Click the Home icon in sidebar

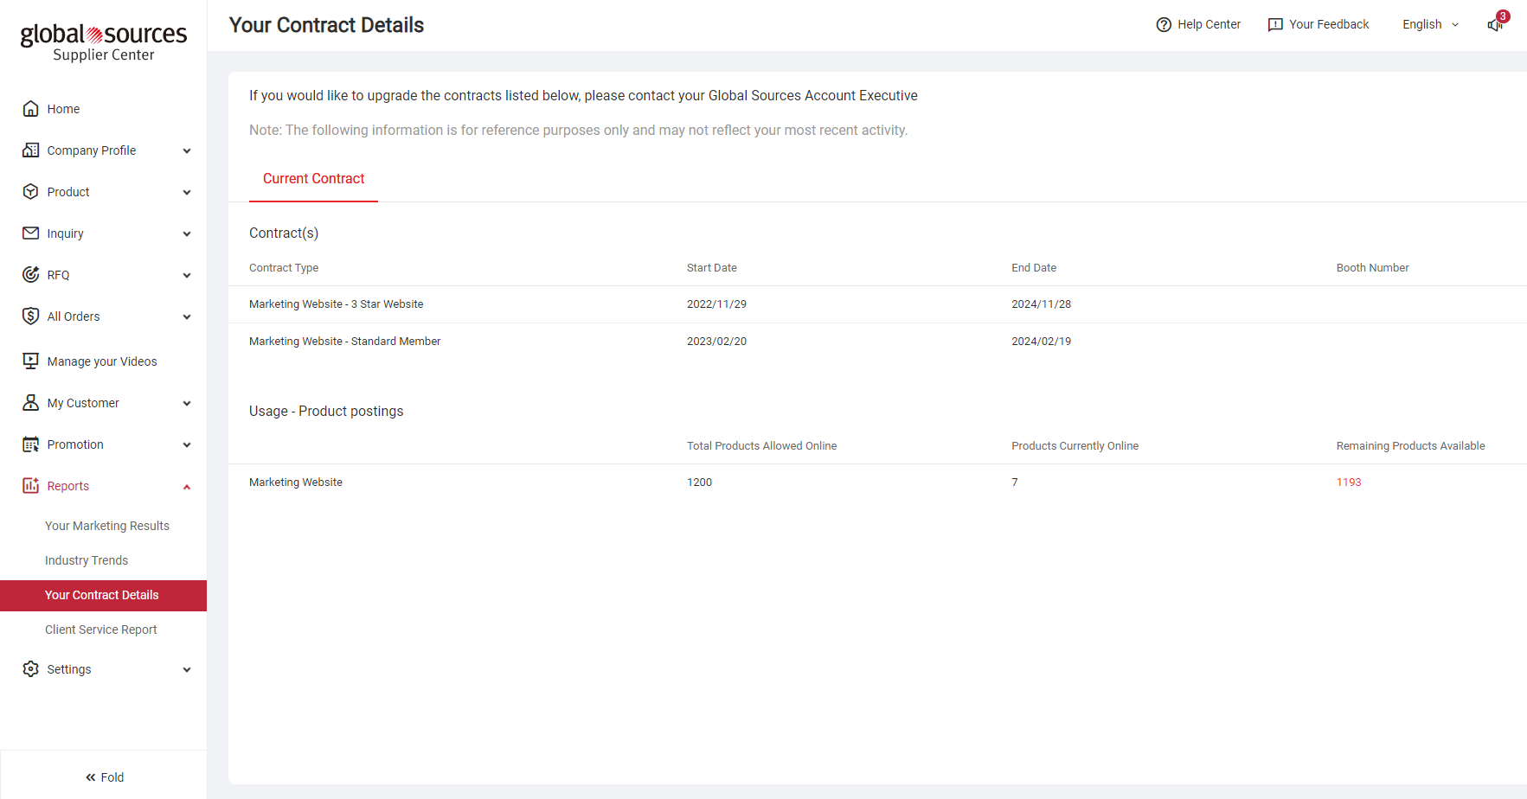tap(31, 109)
